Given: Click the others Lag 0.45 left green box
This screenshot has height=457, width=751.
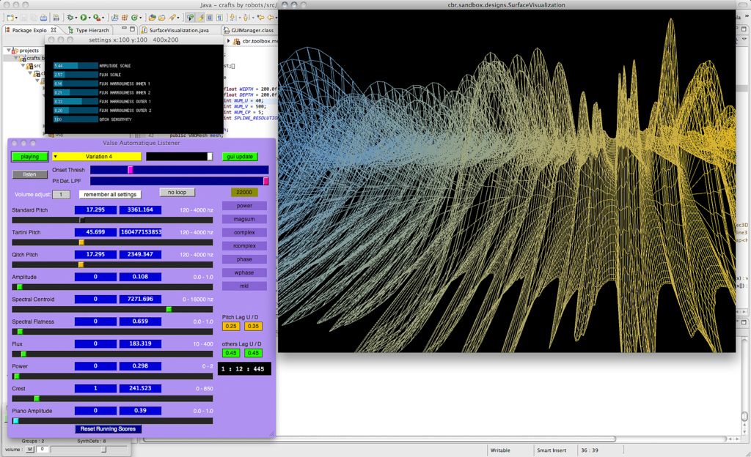Looking at the screenshot, I should pyautogui.click(x=231, y=353).
